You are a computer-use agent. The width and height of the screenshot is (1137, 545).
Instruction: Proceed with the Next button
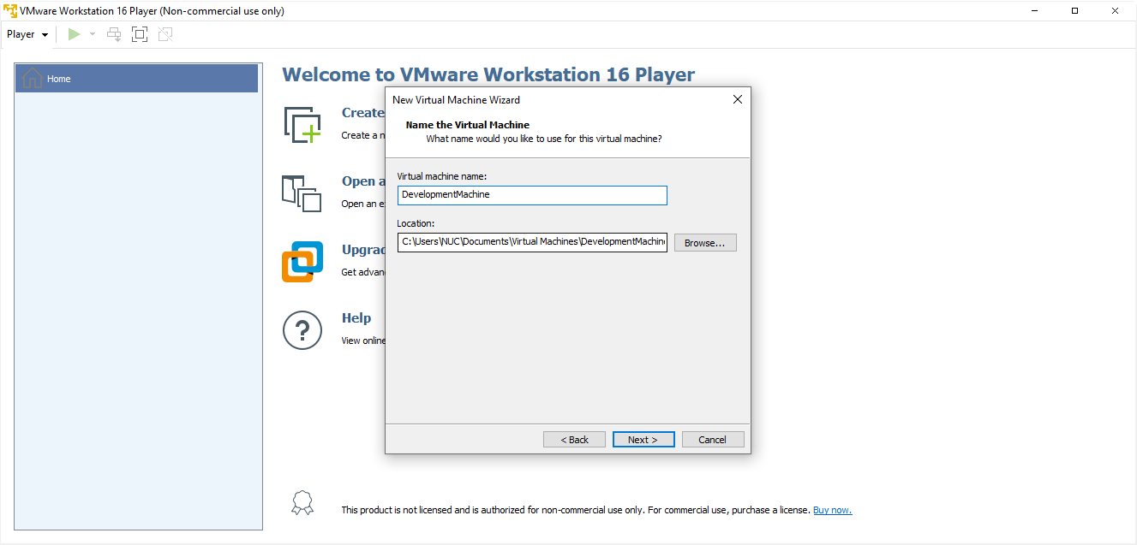click(x=643, y=440)
